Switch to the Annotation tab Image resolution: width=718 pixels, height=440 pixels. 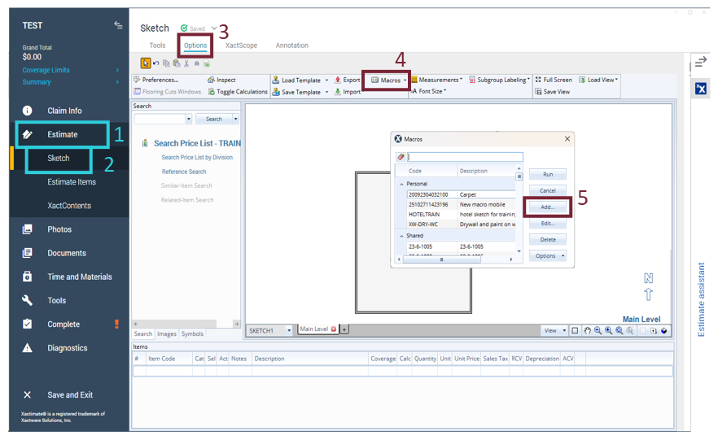[291, 46]
